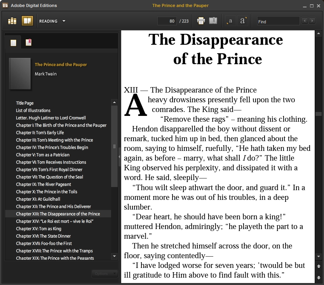Maximize the Adobe Digital Editions window
The image size is (324, 285).
click(x=312, y=6)
